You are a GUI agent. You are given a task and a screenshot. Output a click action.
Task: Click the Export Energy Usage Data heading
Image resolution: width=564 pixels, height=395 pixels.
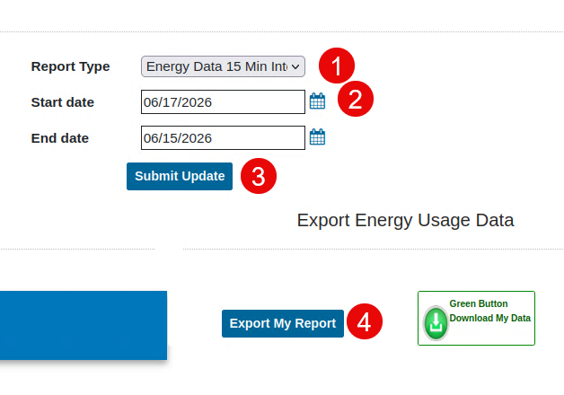pyautogui.click(x=405, y=220)
